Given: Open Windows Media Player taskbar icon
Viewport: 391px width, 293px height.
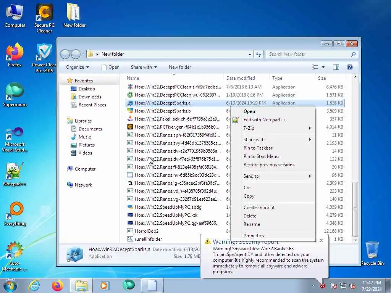Looking at the screenshot, I should click(x=104, y=285).
